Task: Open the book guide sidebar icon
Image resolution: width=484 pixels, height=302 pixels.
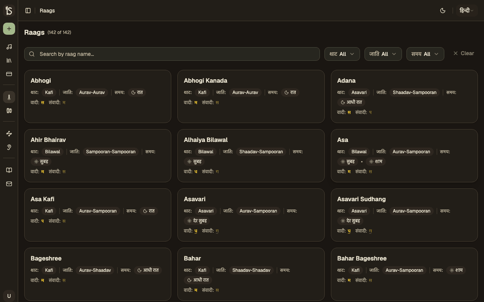Action: tap(9, 170)
